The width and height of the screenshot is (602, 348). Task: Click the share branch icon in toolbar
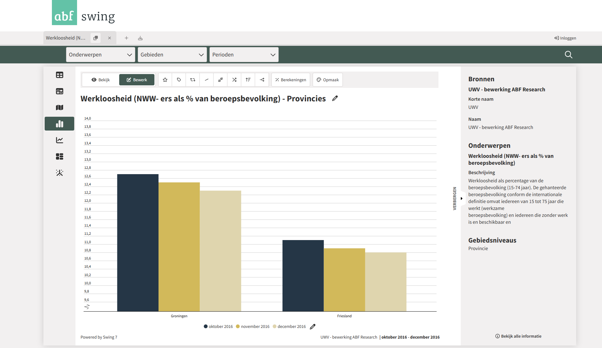coord(262,80)
